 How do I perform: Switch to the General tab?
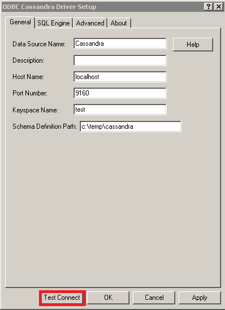coord(20,22)
